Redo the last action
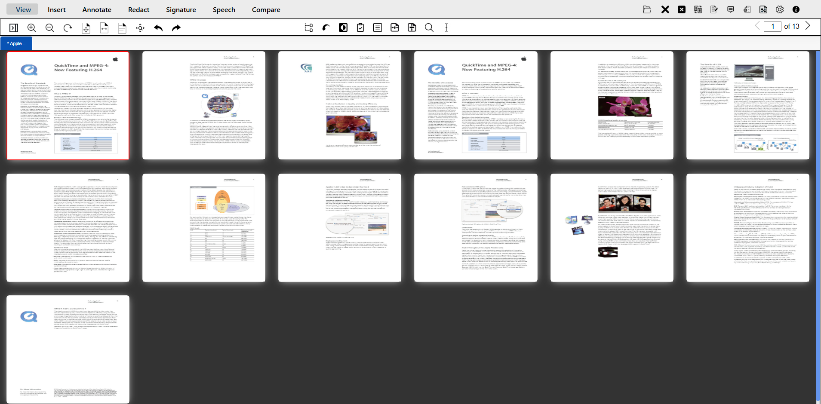 176,28
